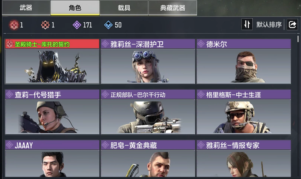Select the 正规部队-巴尔干行动 soldier card
Viewport: 301px width, 179px height.
pyautogui.click(x=148, y=112)
